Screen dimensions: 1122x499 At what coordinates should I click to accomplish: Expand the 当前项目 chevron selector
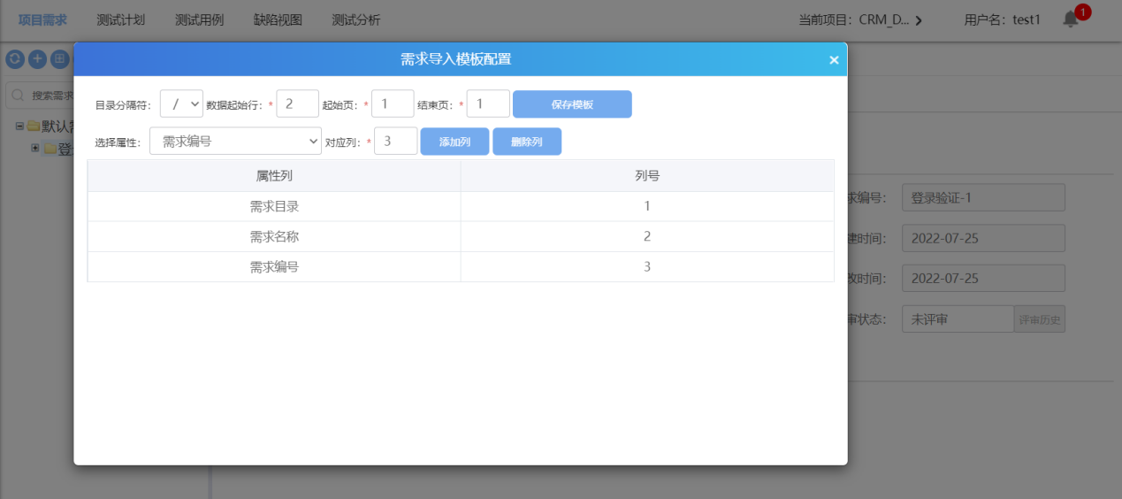[x=919, y=20]
